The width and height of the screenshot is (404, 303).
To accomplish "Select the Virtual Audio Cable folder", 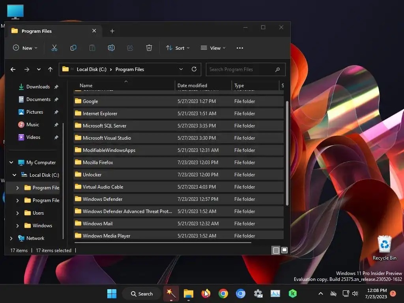I will point(179,187).
